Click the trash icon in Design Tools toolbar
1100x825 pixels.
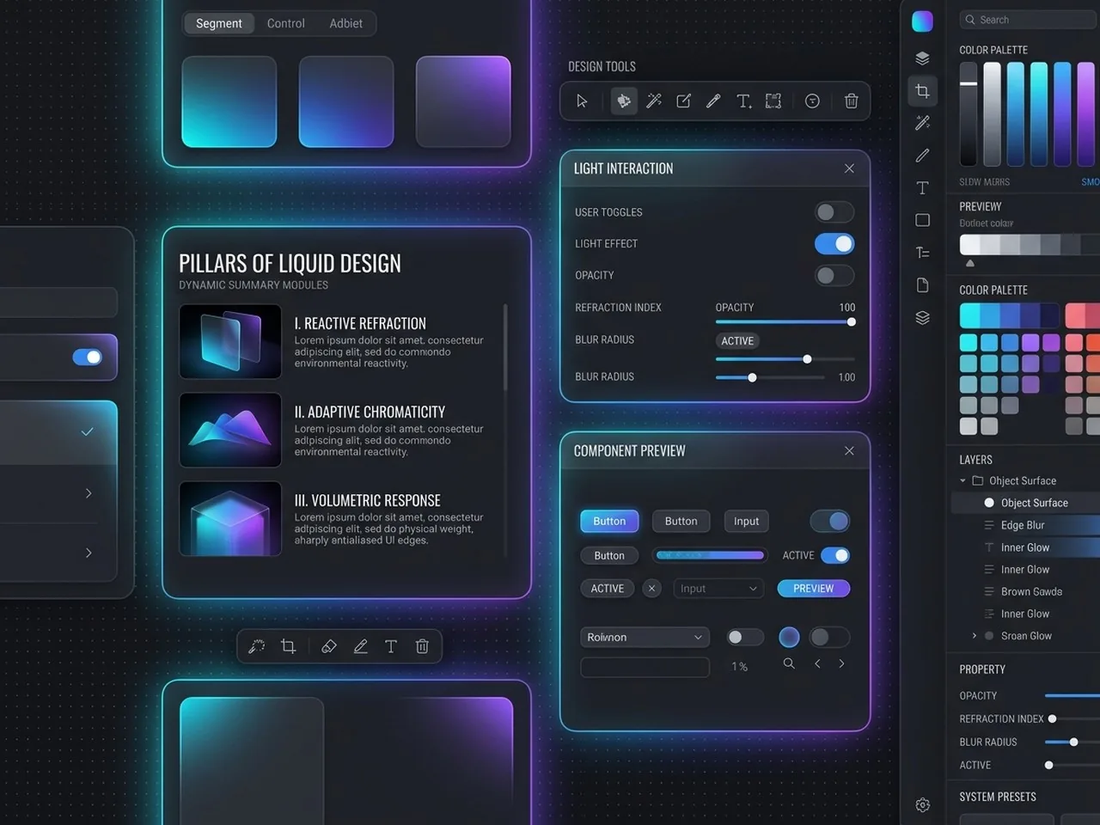coord(851,101)
